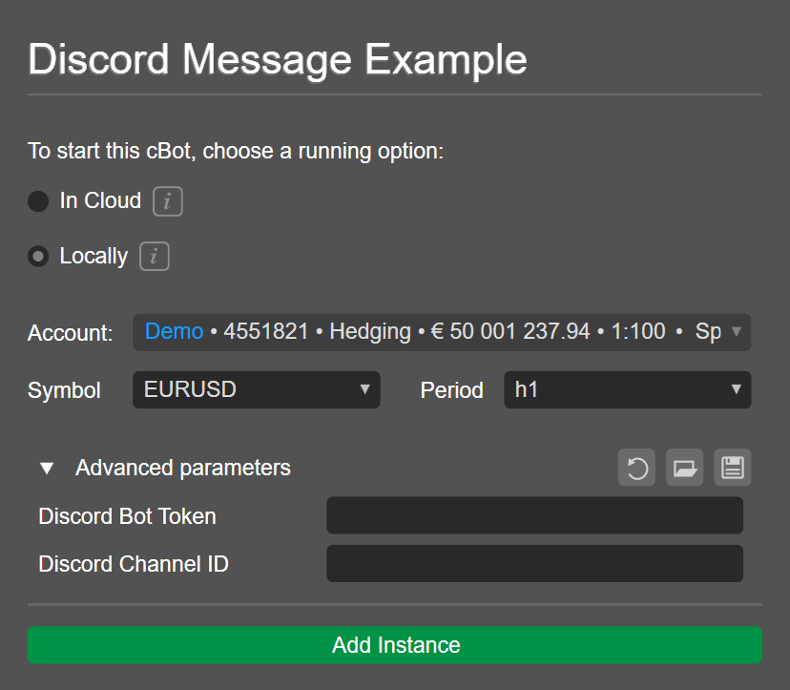Click the Discord Message Example heading
790x690 pixels.
[278, 60]
